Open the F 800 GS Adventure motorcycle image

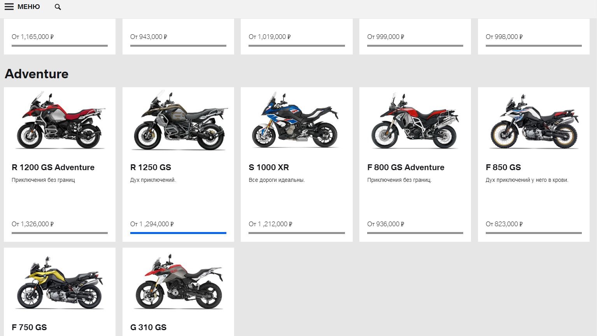click(415, 121)
